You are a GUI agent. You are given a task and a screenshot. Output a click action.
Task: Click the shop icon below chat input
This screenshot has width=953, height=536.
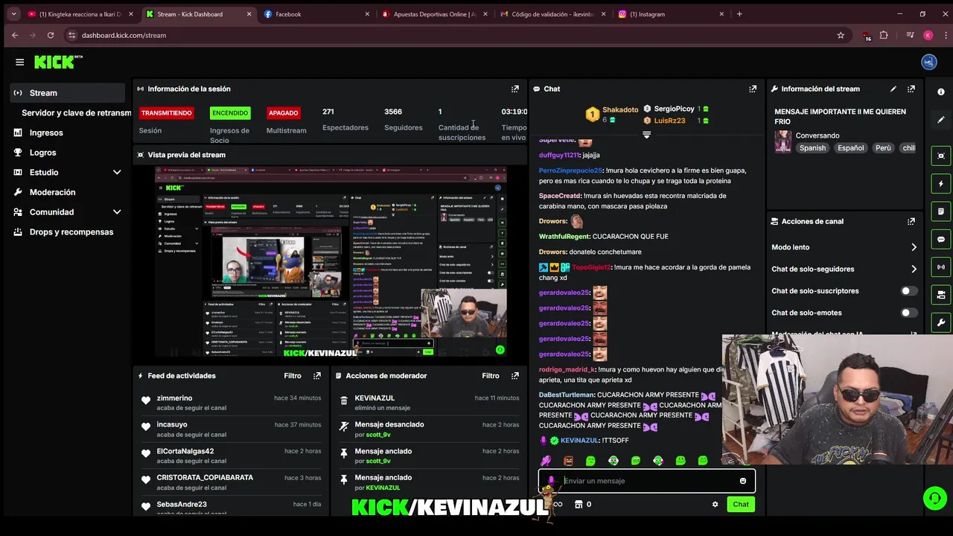[x=579, y=504]
